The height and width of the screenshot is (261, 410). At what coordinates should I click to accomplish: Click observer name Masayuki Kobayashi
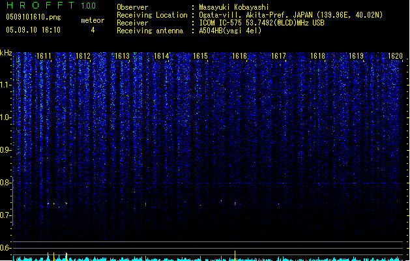(234, 7)
